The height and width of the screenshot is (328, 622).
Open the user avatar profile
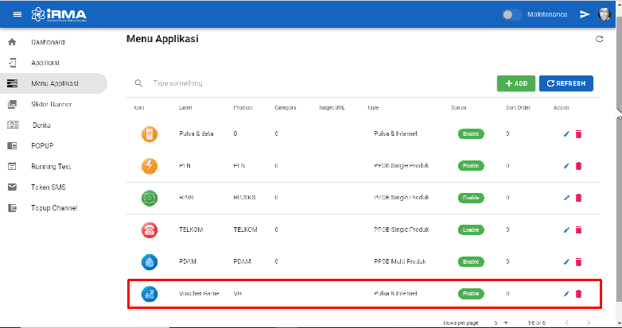coord(605,14)
